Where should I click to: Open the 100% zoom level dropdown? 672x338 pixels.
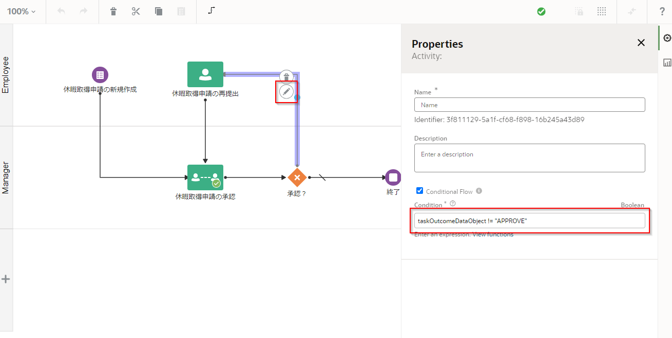[22, 11]
